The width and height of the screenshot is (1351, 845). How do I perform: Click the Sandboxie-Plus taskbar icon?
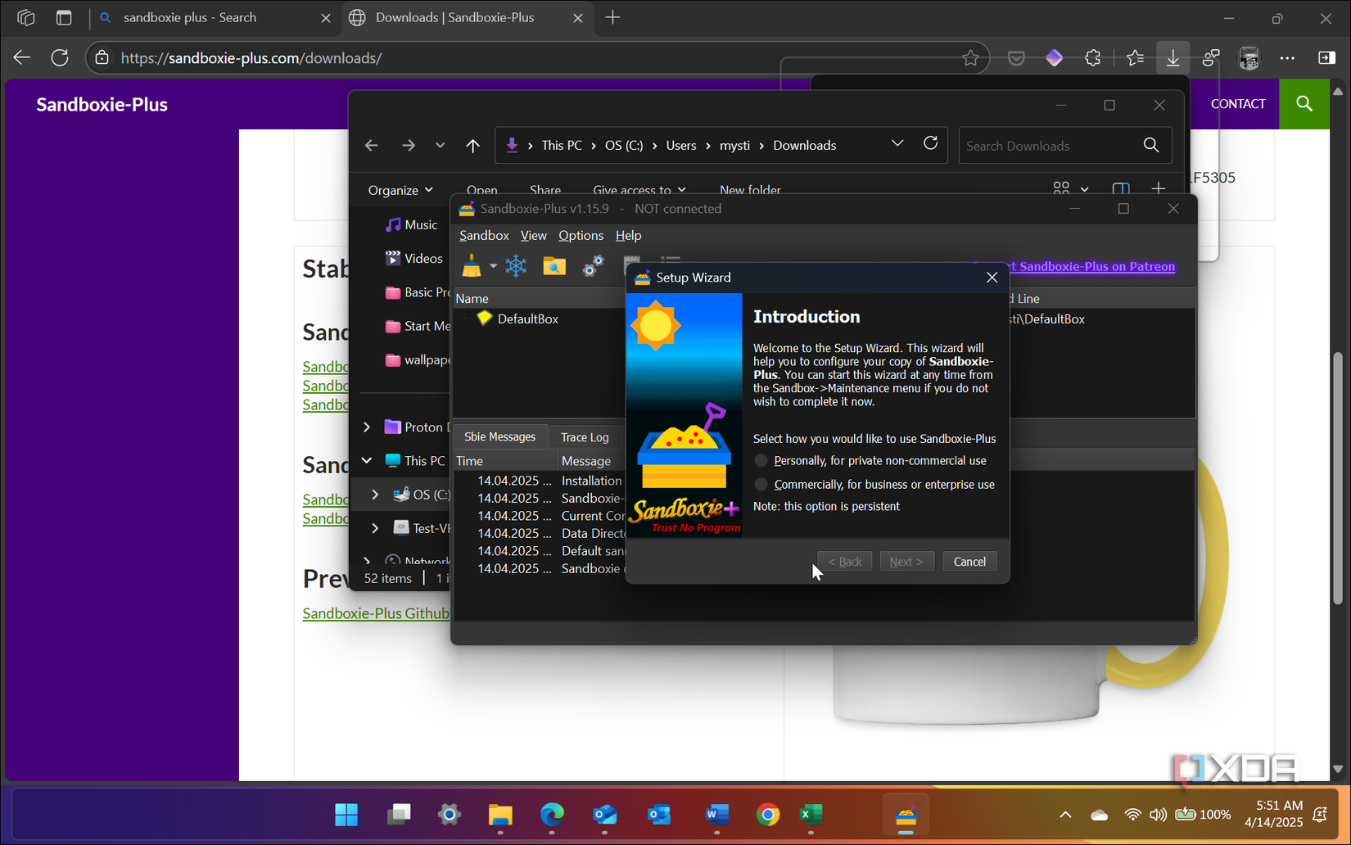tap(906, 815)
